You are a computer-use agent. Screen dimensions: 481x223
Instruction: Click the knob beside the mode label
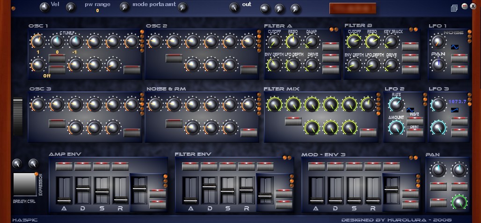124,7
